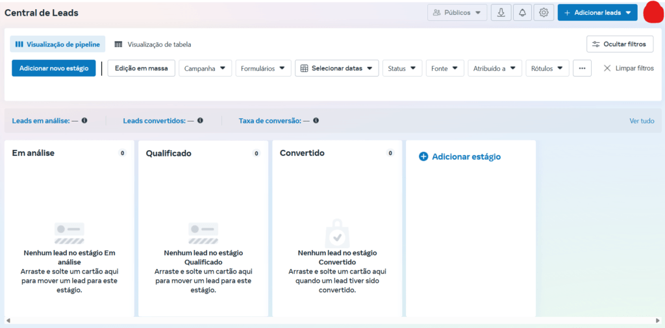Click the Qualificado column header
This screenshot has width=665, height=328.
168,153
